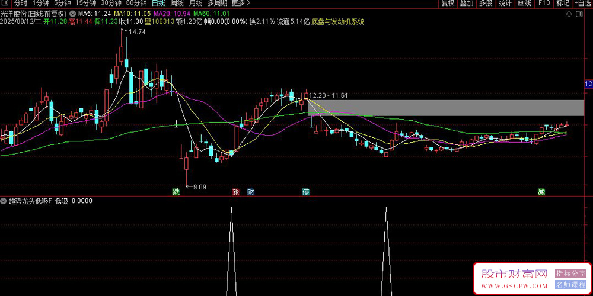Click the MA10: 11.05 label

[132, 14]
